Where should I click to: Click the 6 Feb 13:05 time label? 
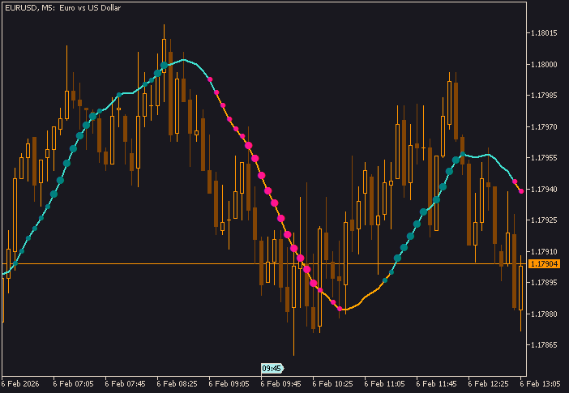click(541, 384)
